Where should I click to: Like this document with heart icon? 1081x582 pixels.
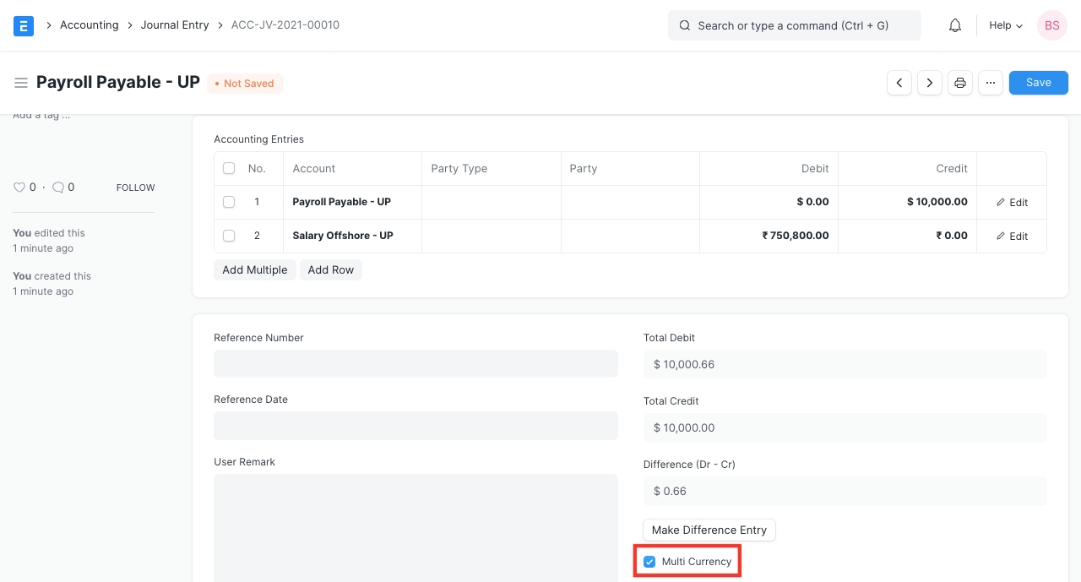(x=19, y=188)
